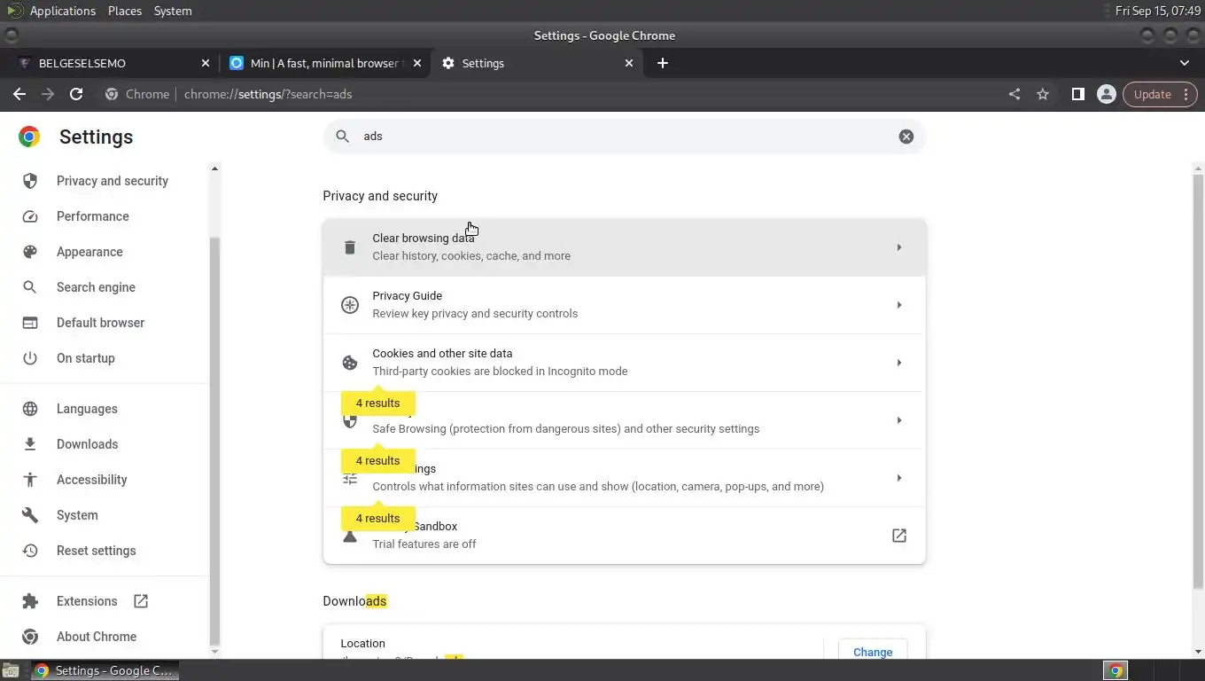This screenshot has height=681, width=1205.
Task: Click the Update button
Action: click(1160, 94)
